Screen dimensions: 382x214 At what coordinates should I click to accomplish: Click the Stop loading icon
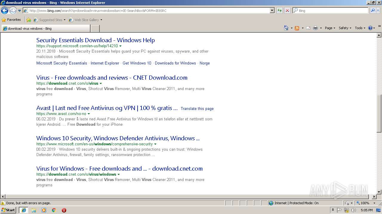tap(287, 10)
